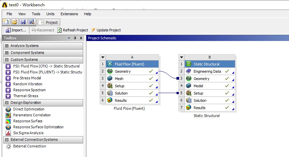The image size is (289, 157).
Task: Expand the Analysis Systems group
Action: tap(7, 46)
